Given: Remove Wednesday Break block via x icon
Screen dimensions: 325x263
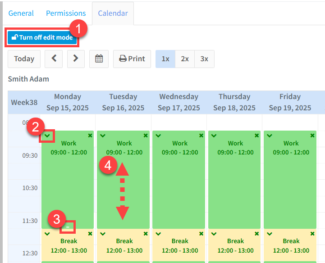Looking at the screenshot, I should [x=201, y=234].
